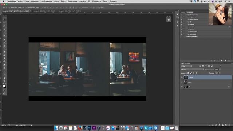This screenshot has width=233, height=131.
Task: Collapse the first action set folder
Action: pyautogui.click(x=186, y=15)
